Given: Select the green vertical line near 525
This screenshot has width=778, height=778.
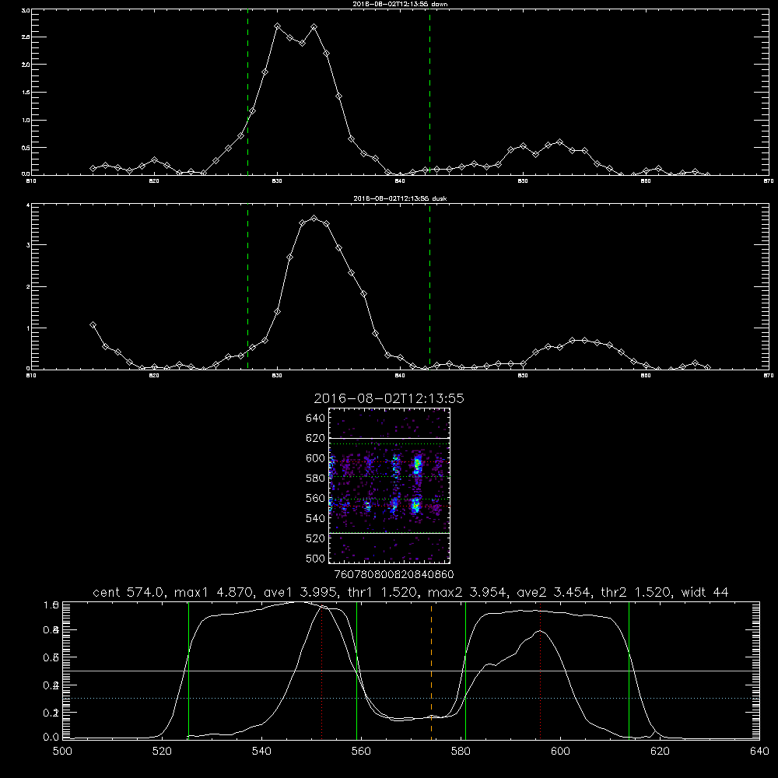Looking at the screenshot, I should point(188,671).
